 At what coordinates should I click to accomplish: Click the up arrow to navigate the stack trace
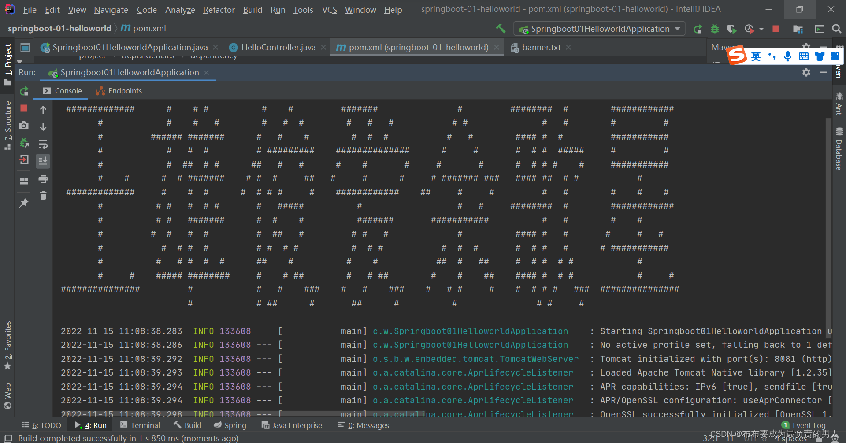(43, 110)
